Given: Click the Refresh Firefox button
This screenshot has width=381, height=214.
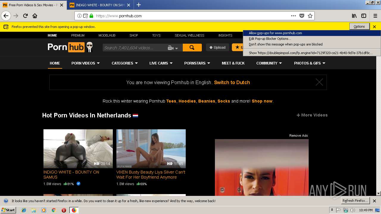Looking at the screenshot, I should [355, 201].
